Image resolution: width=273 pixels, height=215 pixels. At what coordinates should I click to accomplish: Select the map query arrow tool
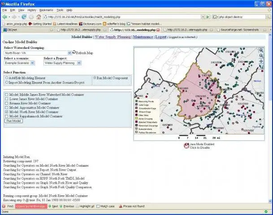point(261,67)
